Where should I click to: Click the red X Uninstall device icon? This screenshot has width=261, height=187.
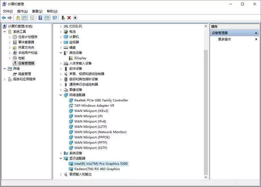click(69, 18)
